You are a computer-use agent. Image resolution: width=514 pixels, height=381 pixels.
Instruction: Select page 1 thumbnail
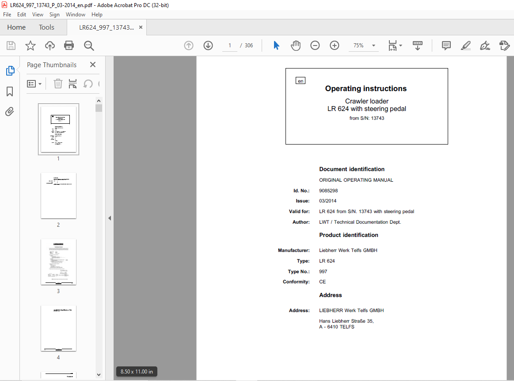click(x=59, y=129)
